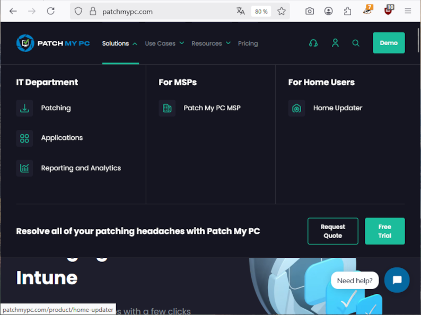
Task: Click the MSP building icon
Action: 167,108
